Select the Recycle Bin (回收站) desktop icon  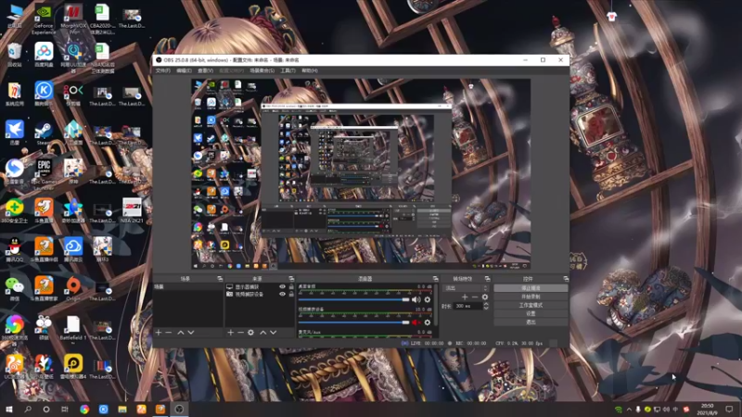14,55
